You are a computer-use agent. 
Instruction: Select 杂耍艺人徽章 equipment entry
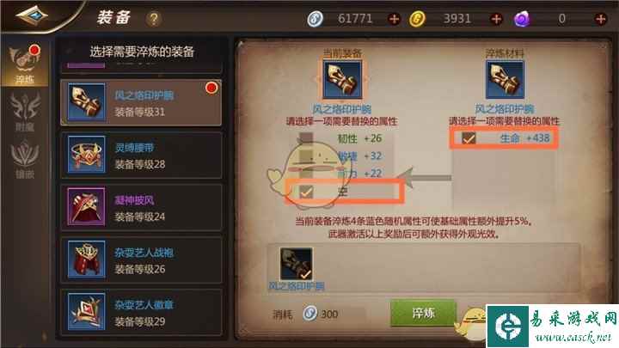click(141, 312)
